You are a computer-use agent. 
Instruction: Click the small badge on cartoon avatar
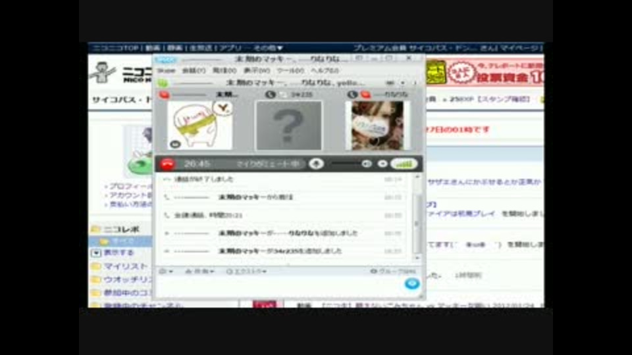pyautogui.click(x=175, y=144)
